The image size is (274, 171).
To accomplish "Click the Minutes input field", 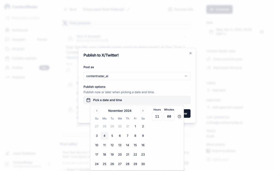I will [x=169, y=116].
